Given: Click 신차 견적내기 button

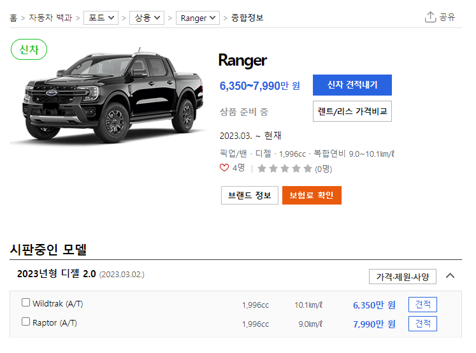Looking at the screenshot, I should coord(352,85).
